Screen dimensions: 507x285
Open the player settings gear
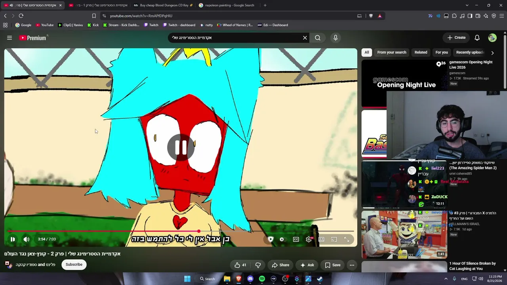[309, 239]
